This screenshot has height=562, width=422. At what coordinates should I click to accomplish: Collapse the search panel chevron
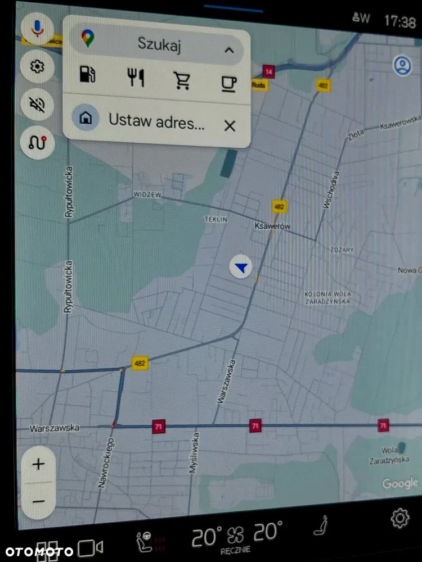(229, 50)
